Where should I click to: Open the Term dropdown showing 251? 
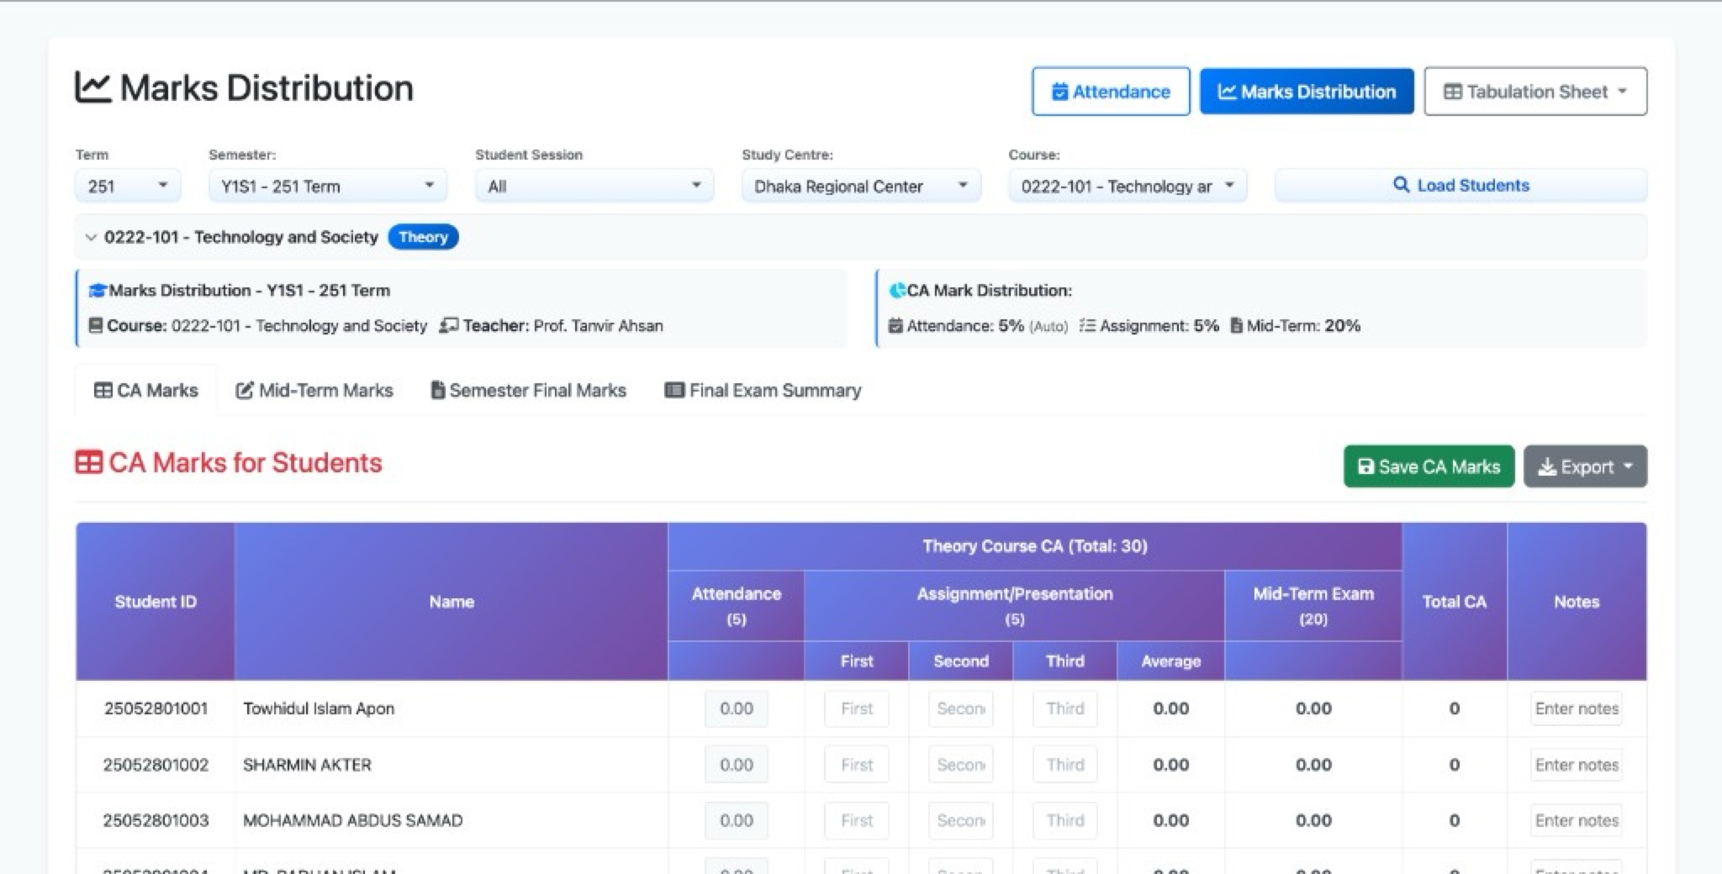[x=128, y=186]
